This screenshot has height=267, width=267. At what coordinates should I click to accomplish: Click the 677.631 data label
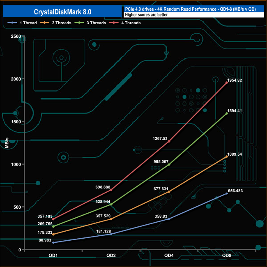point(161,189)
